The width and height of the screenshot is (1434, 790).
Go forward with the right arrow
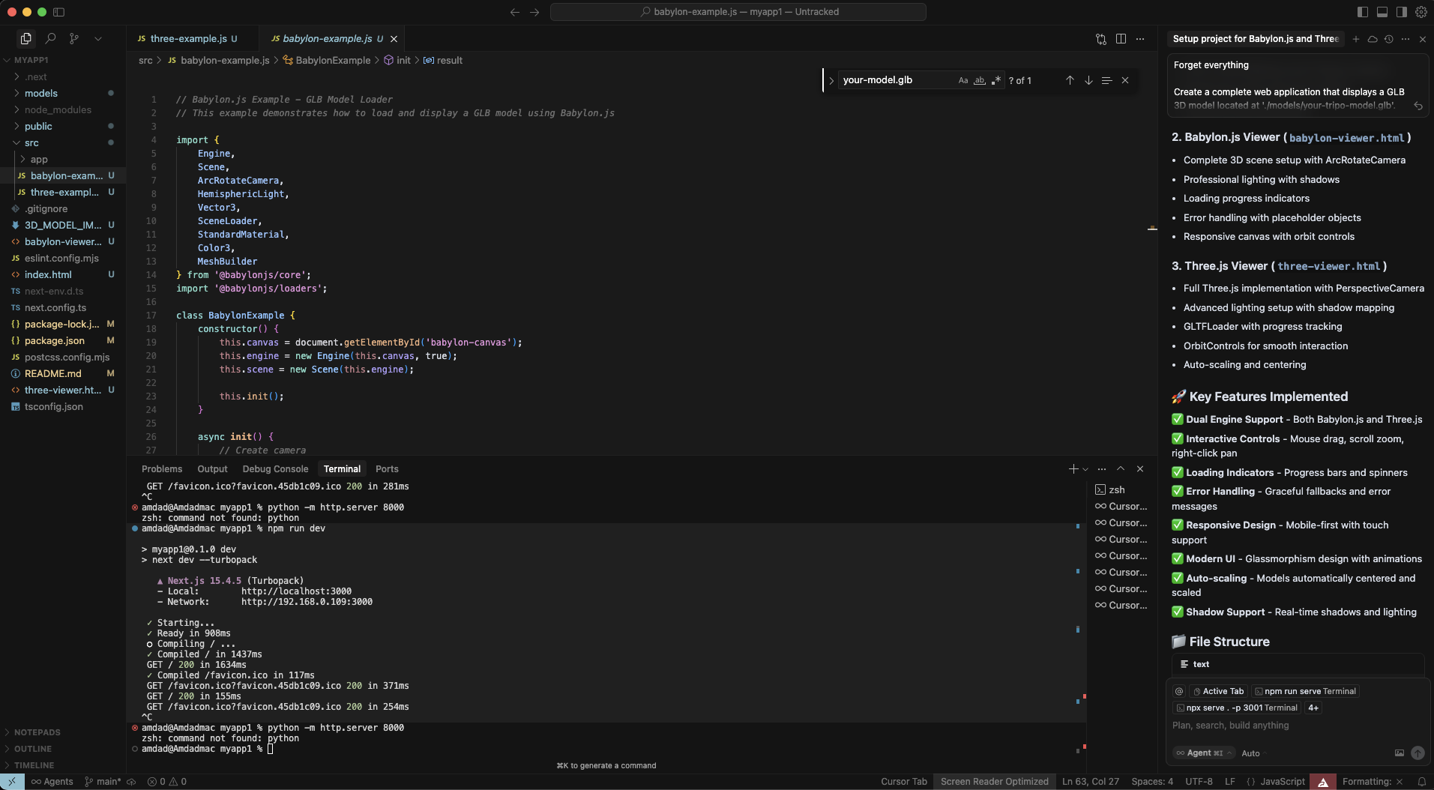[534, 12]
